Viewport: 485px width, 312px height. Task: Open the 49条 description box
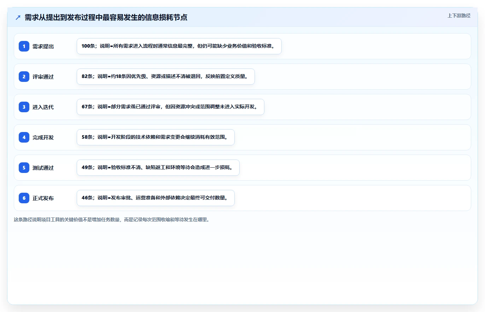(158, 168)
